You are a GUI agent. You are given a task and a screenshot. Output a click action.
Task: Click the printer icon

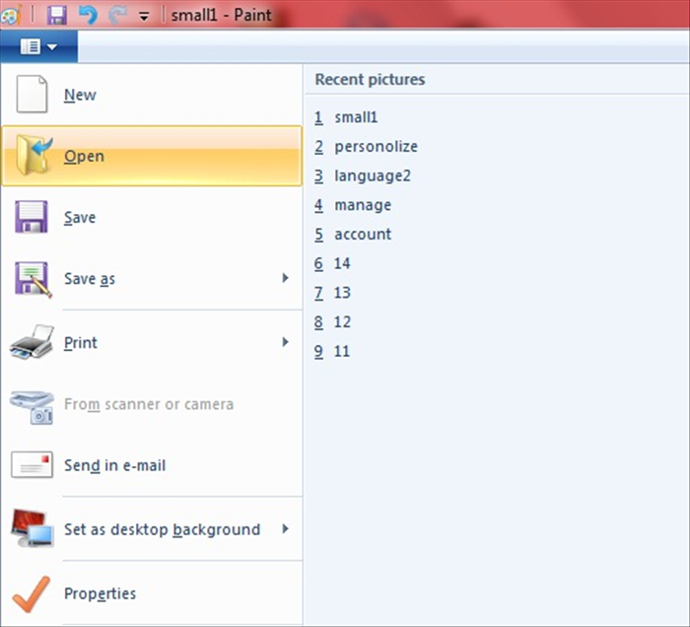(x=32, y=342)
